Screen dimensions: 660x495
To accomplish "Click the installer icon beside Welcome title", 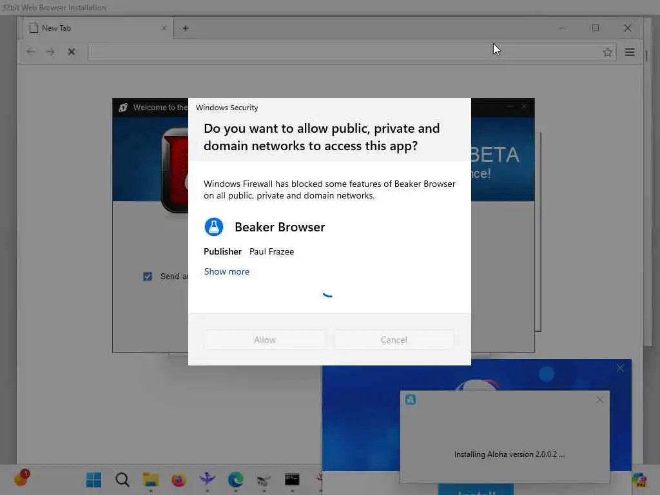I will tap(123, 108).
